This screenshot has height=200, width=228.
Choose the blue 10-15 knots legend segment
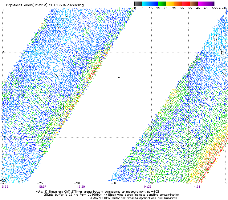[x=154, y=4]
